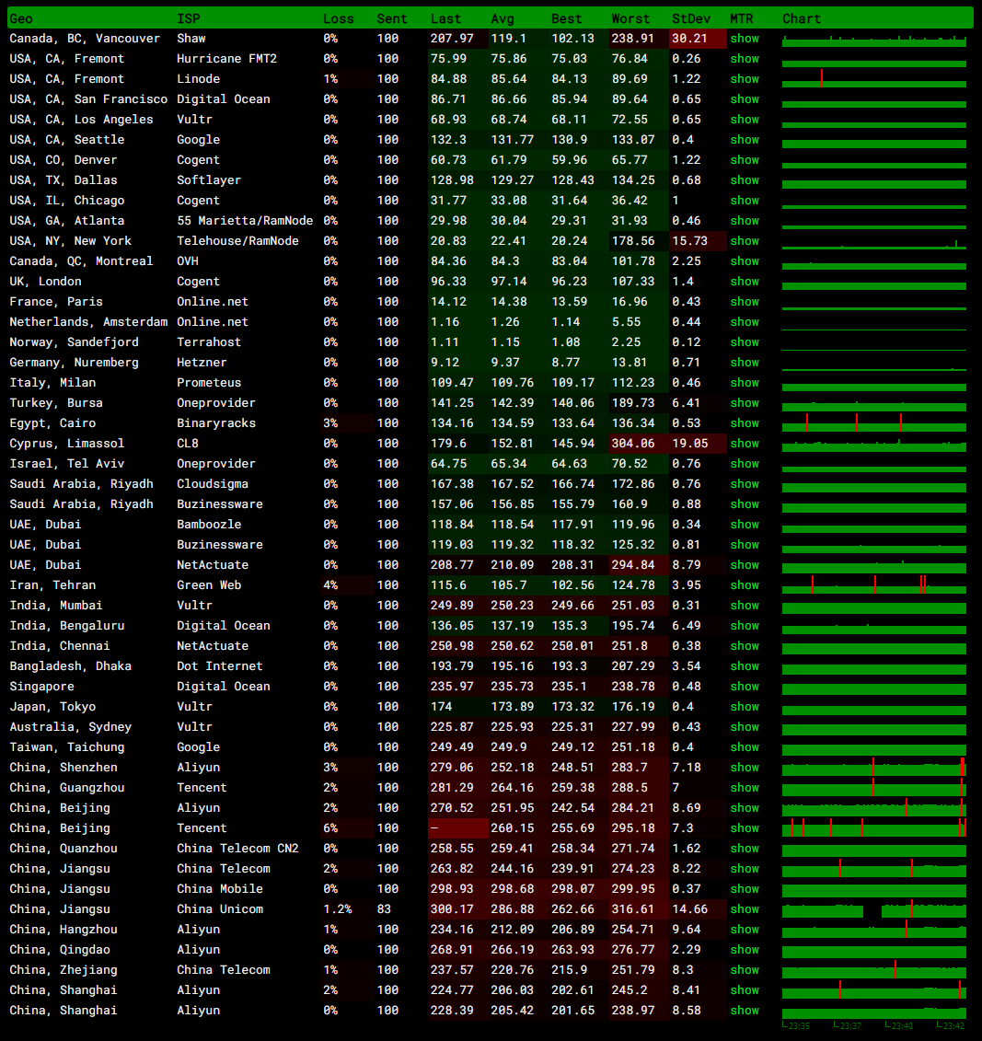
Task: Show MTR for New York Telehouse/RamNode
Action: 745,241
